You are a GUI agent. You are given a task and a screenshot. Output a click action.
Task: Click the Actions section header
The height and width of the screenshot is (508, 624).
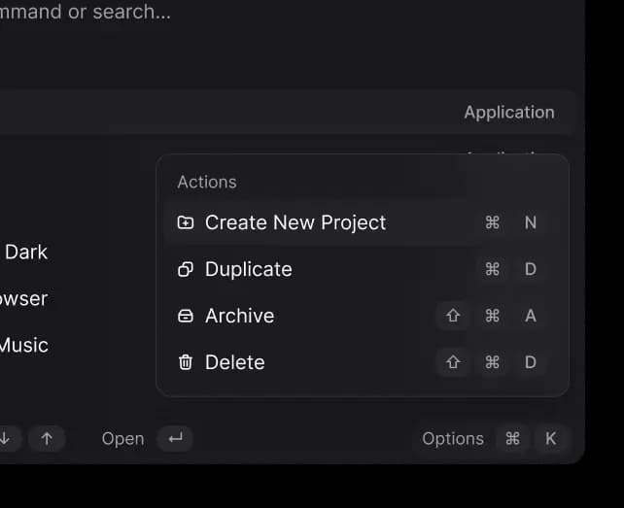point(207,183)
